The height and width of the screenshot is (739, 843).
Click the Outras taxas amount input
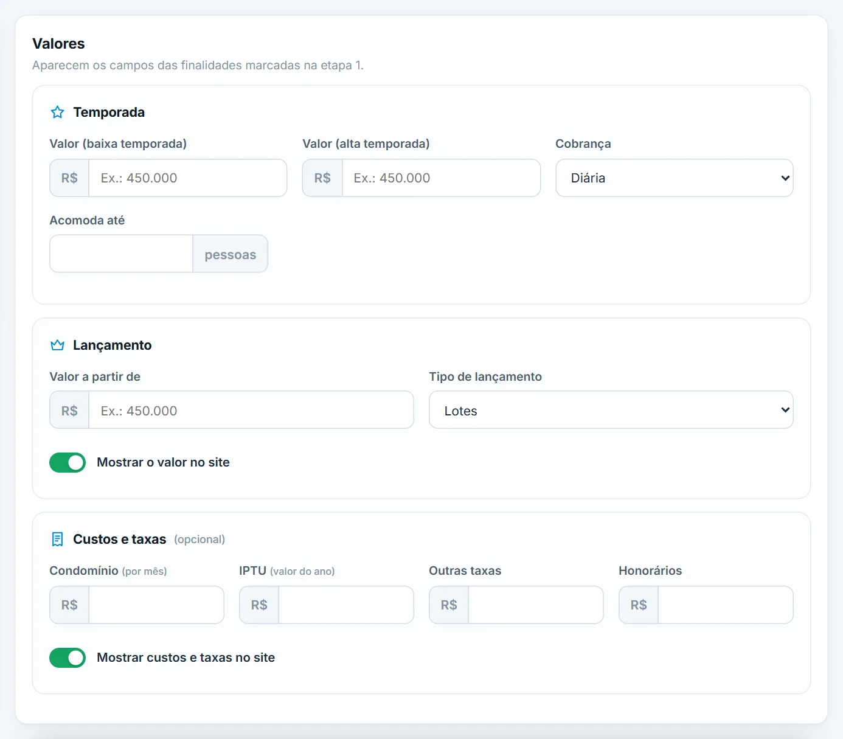pos(536,605)
